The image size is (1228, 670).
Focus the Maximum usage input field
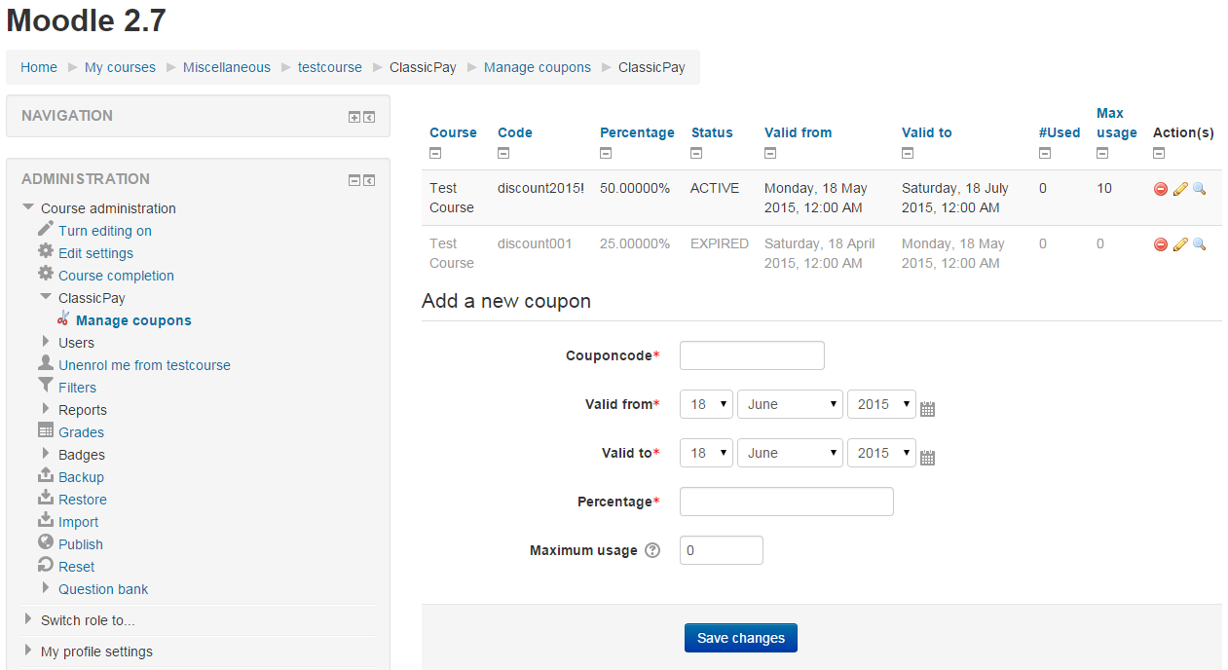pos(722,550)
